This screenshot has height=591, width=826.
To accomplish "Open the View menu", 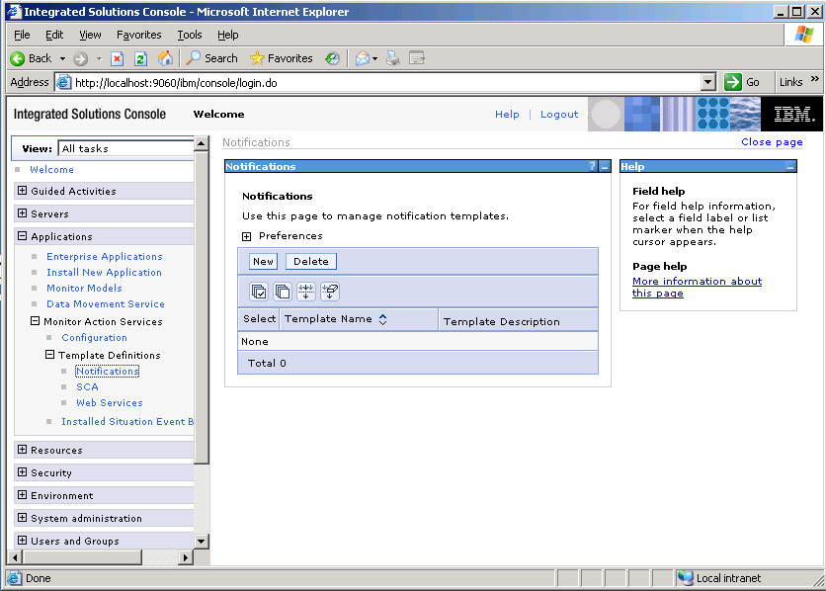I will coord(90,35).
